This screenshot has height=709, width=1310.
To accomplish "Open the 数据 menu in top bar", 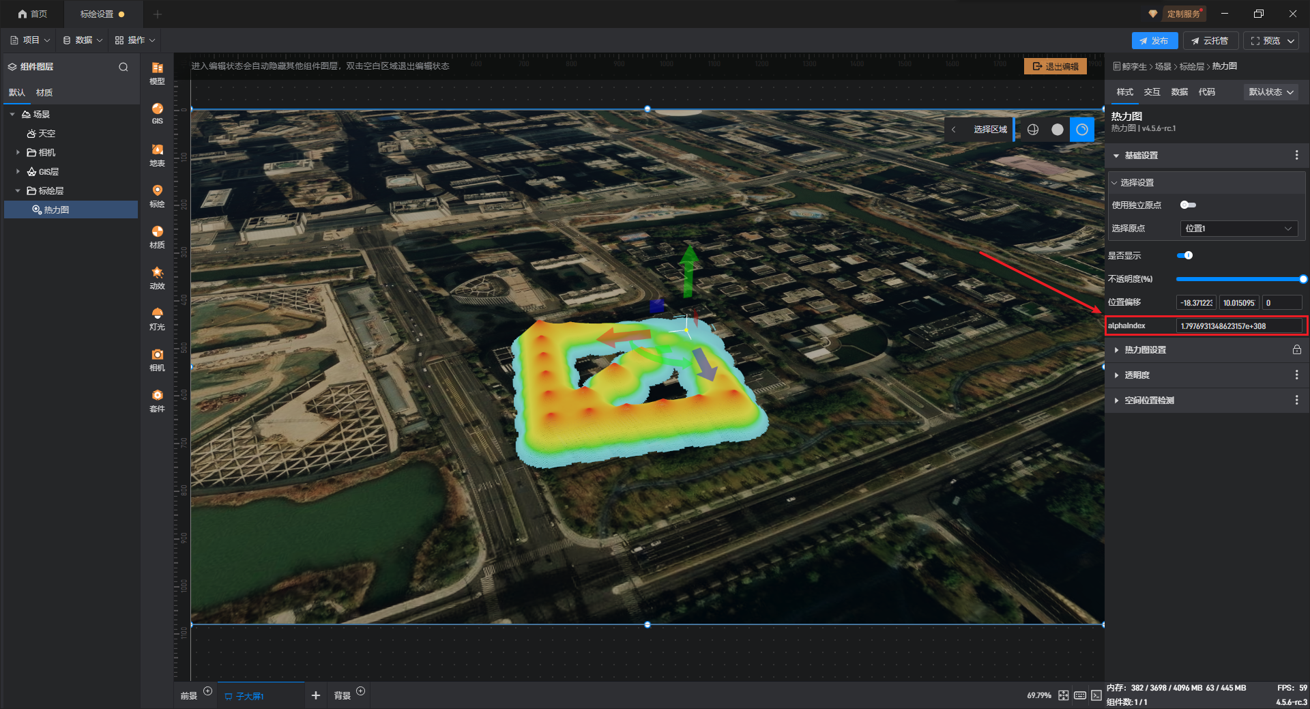I will (83, 40).
